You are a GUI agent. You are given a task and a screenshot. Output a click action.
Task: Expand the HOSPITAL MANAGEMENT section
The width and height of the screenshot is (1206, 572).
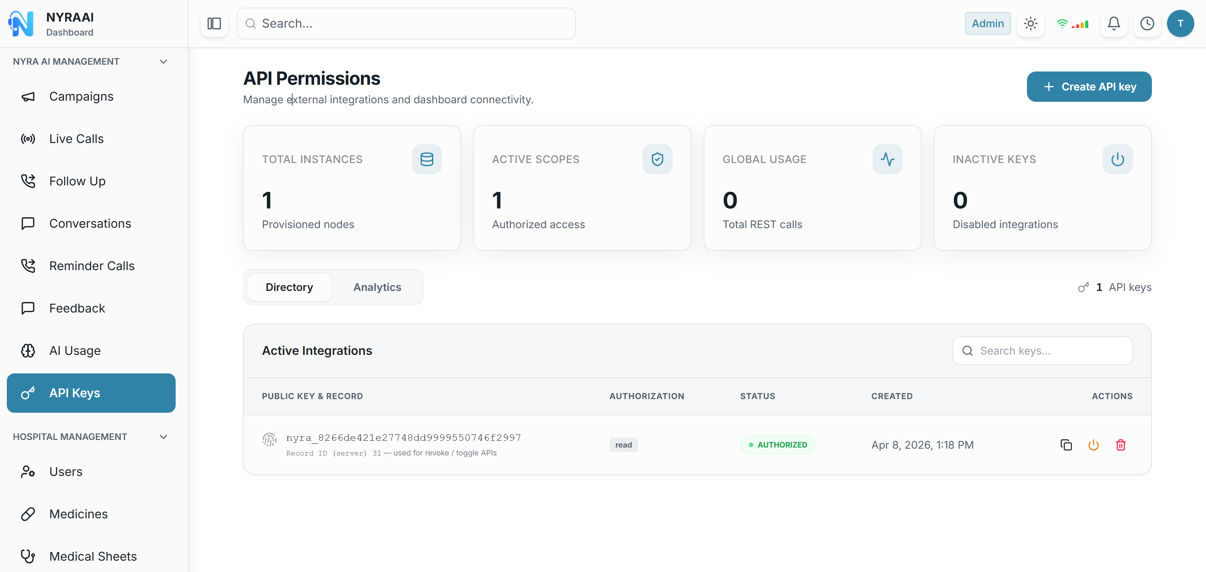163,437
